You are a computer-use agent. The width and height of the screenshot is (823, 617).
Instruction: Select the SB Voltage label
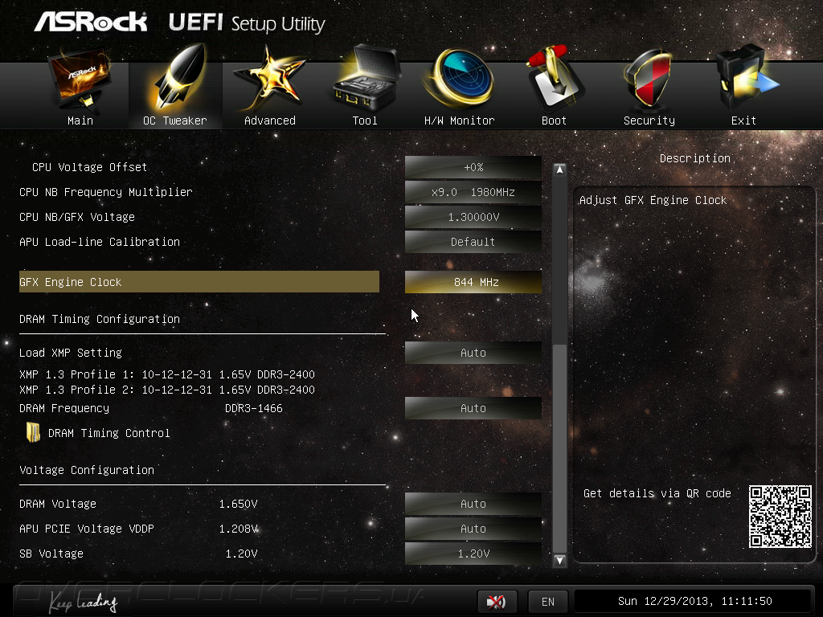[x=51, y=554]
